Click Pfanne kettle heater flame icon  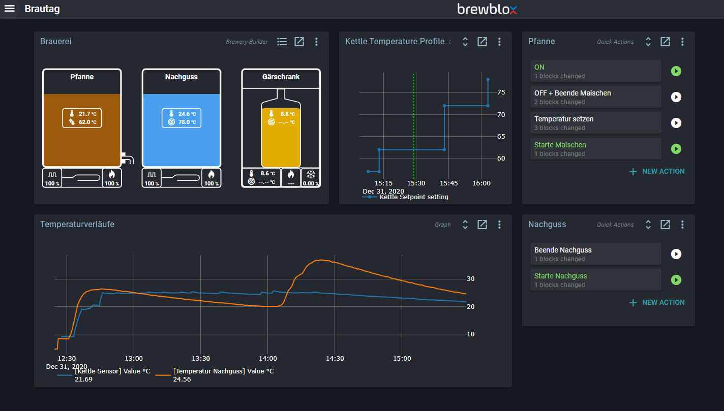click(x=112, y=175)
